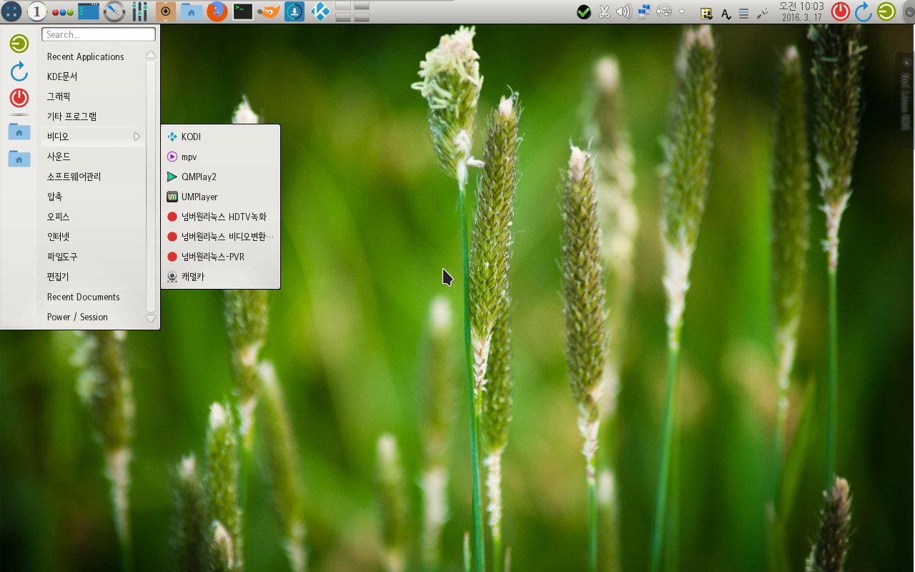This screenshot has width=915, height=572.
Task: Click the Search field in the menu
Action: click(x=99, y=34)
